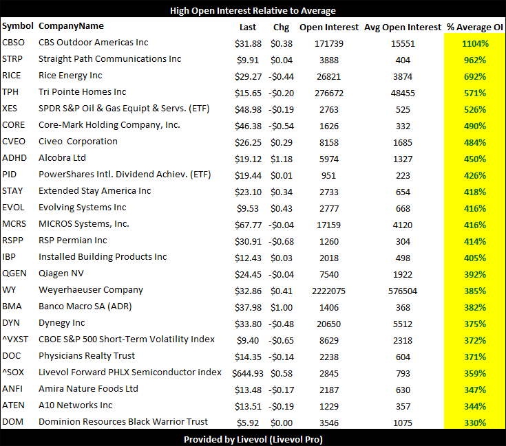Select the $644.93 last price
Viewport: 506px width, 446px height.
coord(248,374)
